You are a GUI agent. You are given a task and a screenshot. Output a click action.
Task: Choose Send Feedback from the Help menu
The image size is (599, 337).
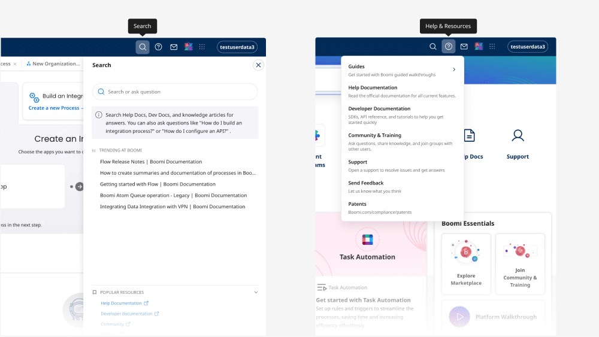[x=365, y=183]
